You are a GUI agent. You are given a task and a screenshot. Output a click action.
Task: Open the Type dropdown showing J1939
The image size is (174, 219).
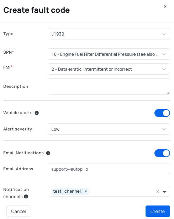click(x=109, y=34)
